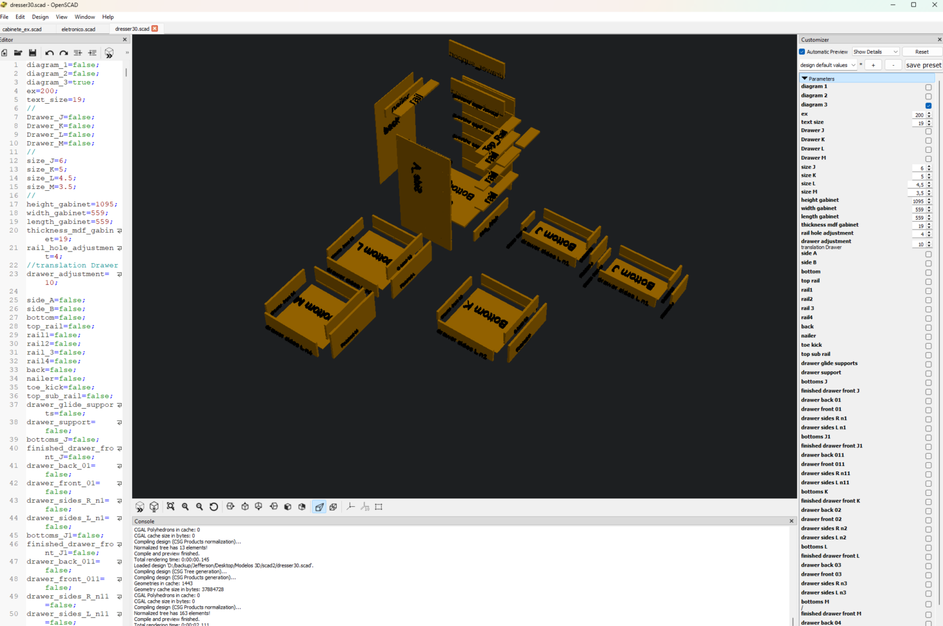Undo the last edit in Editor toolbar
The height and width of the screenshot is (626, 943).
pyautogui.click(x=50, y=53)
